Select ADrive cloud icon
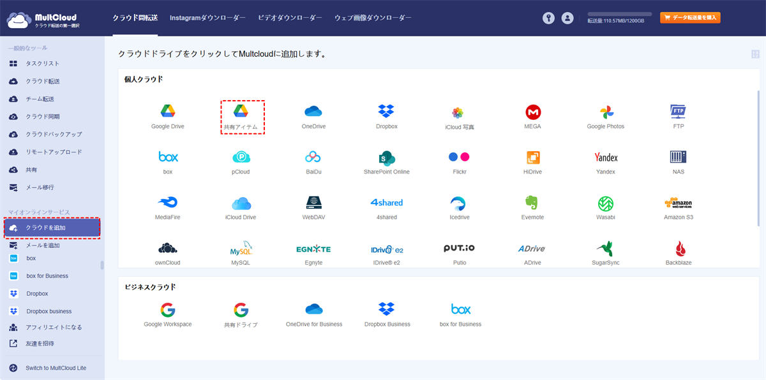The image size is (766, 380). coord(532,249)
